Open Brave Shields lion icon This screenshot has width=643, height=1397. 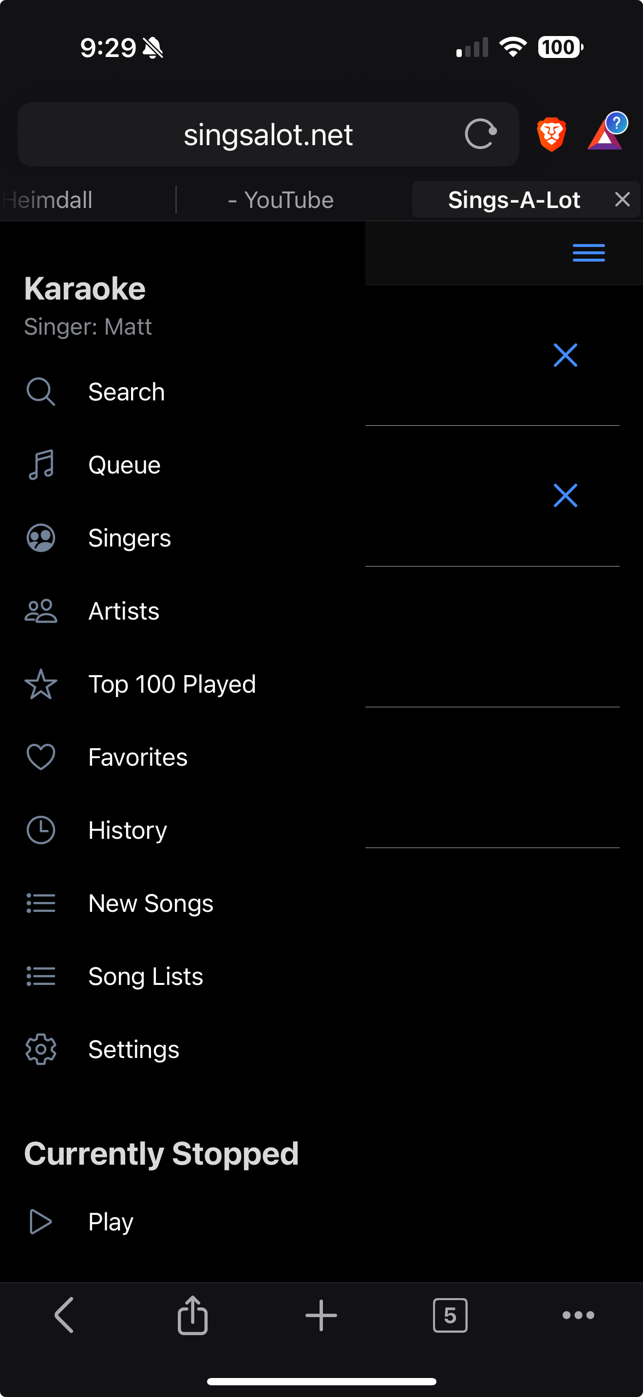click(x=551, y=134)
